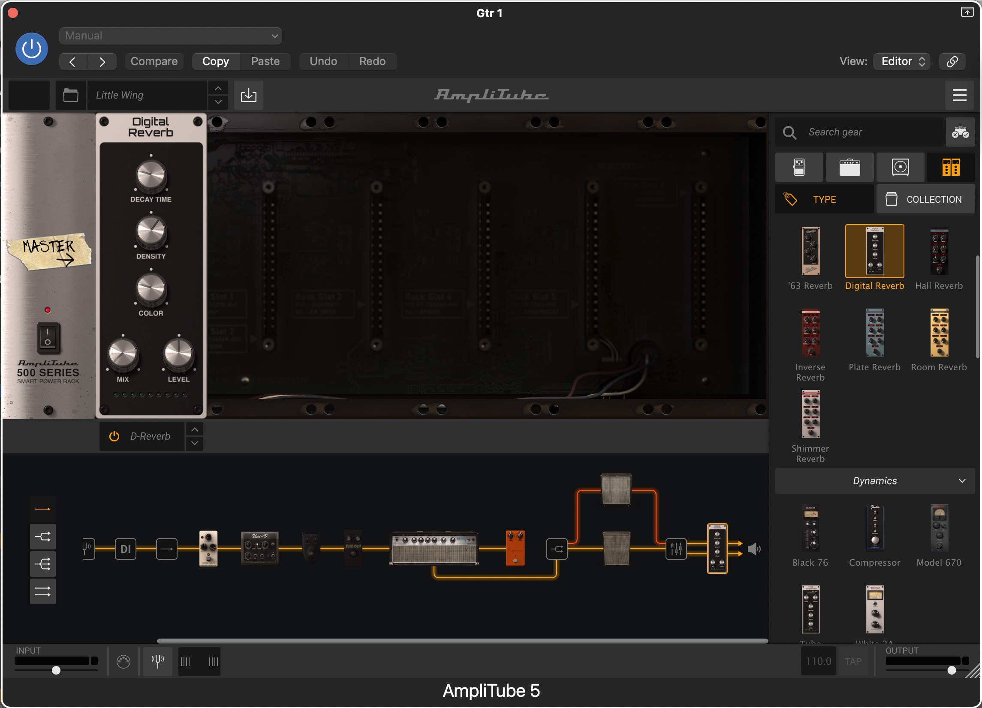Go to next preset with right arrow
982x708 pixels.
point(102,62)
